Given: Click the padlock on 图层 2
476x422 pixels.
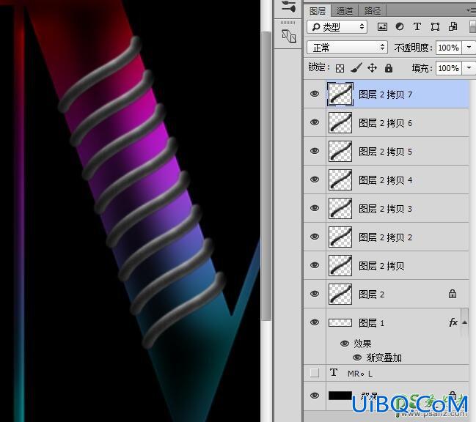Looking at the screenshot, I should (453, 294).
